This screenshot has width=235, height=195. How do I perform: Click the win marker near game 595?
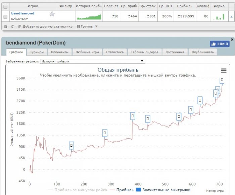point(191,110)
